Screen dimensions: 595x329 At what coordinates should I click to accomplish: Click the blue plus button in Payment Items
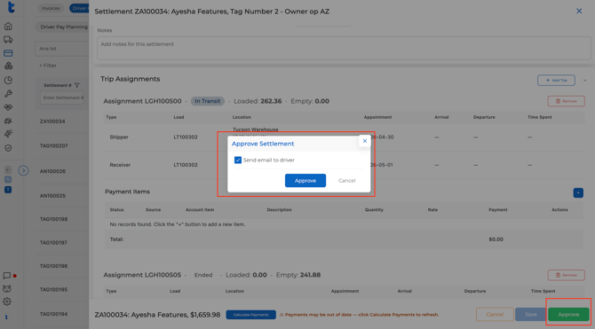[578, 192]
